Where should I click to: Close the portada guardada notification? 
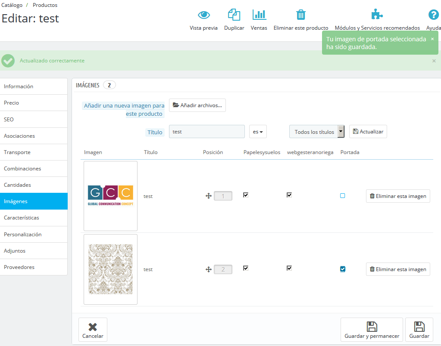coord(432,39)
